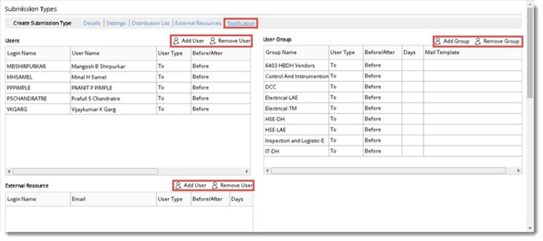This screenshot has width=543, height=241.
Task: Open the Details tab
Action: [x=92, y=23]
